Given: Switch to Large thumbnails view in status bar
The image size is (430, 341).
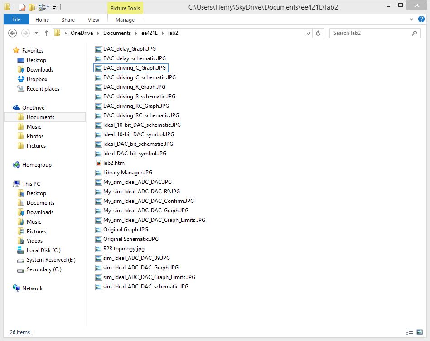Looking at the screenshot, I should (420, 332).
